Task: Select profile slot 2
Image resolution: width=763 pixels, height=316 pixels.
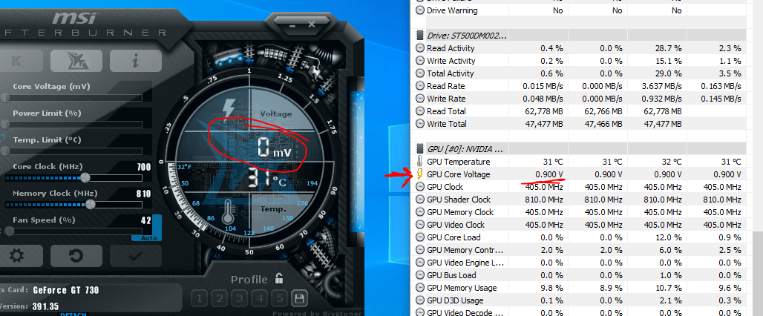Action: (x=220, y=298)
